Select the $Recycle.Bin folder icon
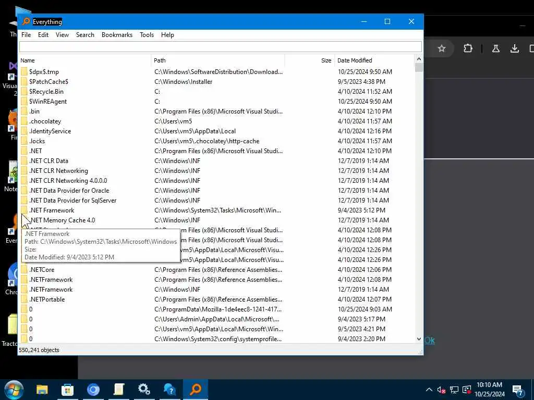The width and height of the screenshot is (534, 400). point(24,92)
